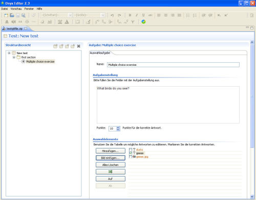
Task: Click the subscript icon
Action: pyautogui.click(x=219, y=15)
